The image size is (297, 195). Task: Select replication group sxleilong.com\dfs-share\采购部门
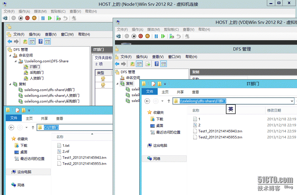49,101
